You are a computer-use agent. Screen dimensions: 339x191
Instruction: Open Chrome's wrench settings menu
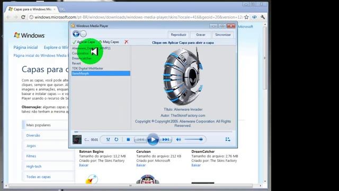coord(263,17)
